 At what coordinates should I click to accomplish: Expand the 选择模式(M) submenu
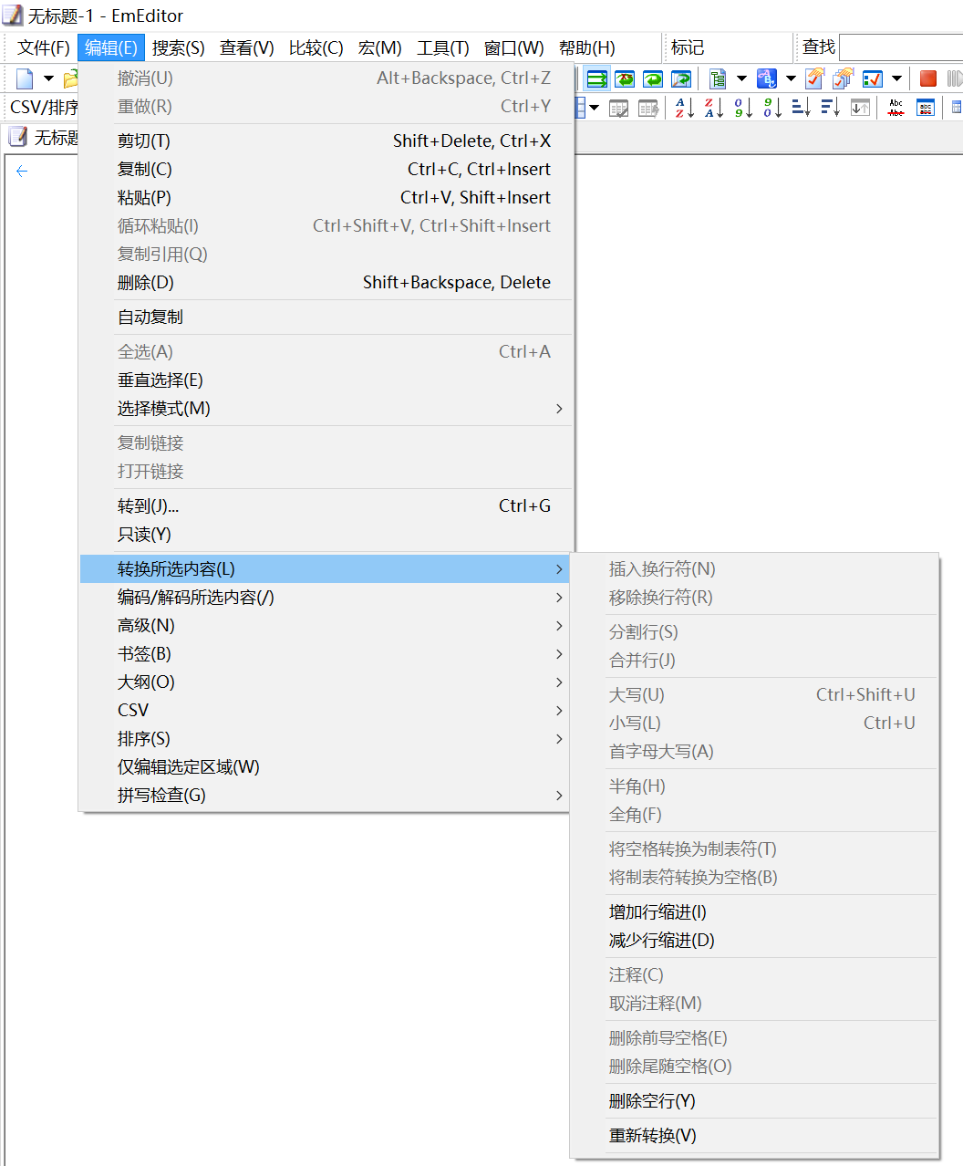(x=164, y=408)
